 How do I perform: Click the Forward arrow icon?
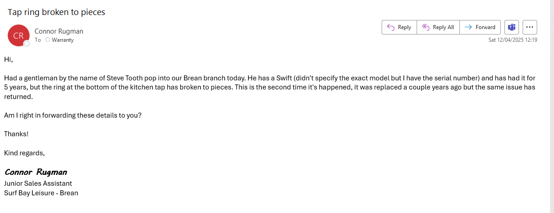pyautogui.click(x=468, y=27)
